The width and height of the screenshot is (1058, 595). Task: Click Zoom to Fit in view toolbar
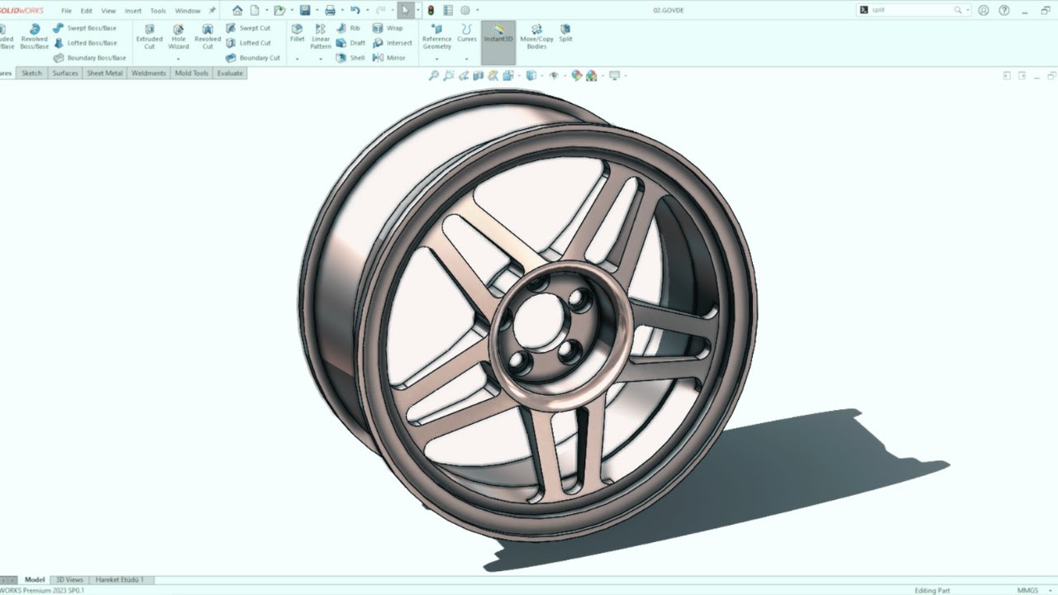click(x=432, y=75)
